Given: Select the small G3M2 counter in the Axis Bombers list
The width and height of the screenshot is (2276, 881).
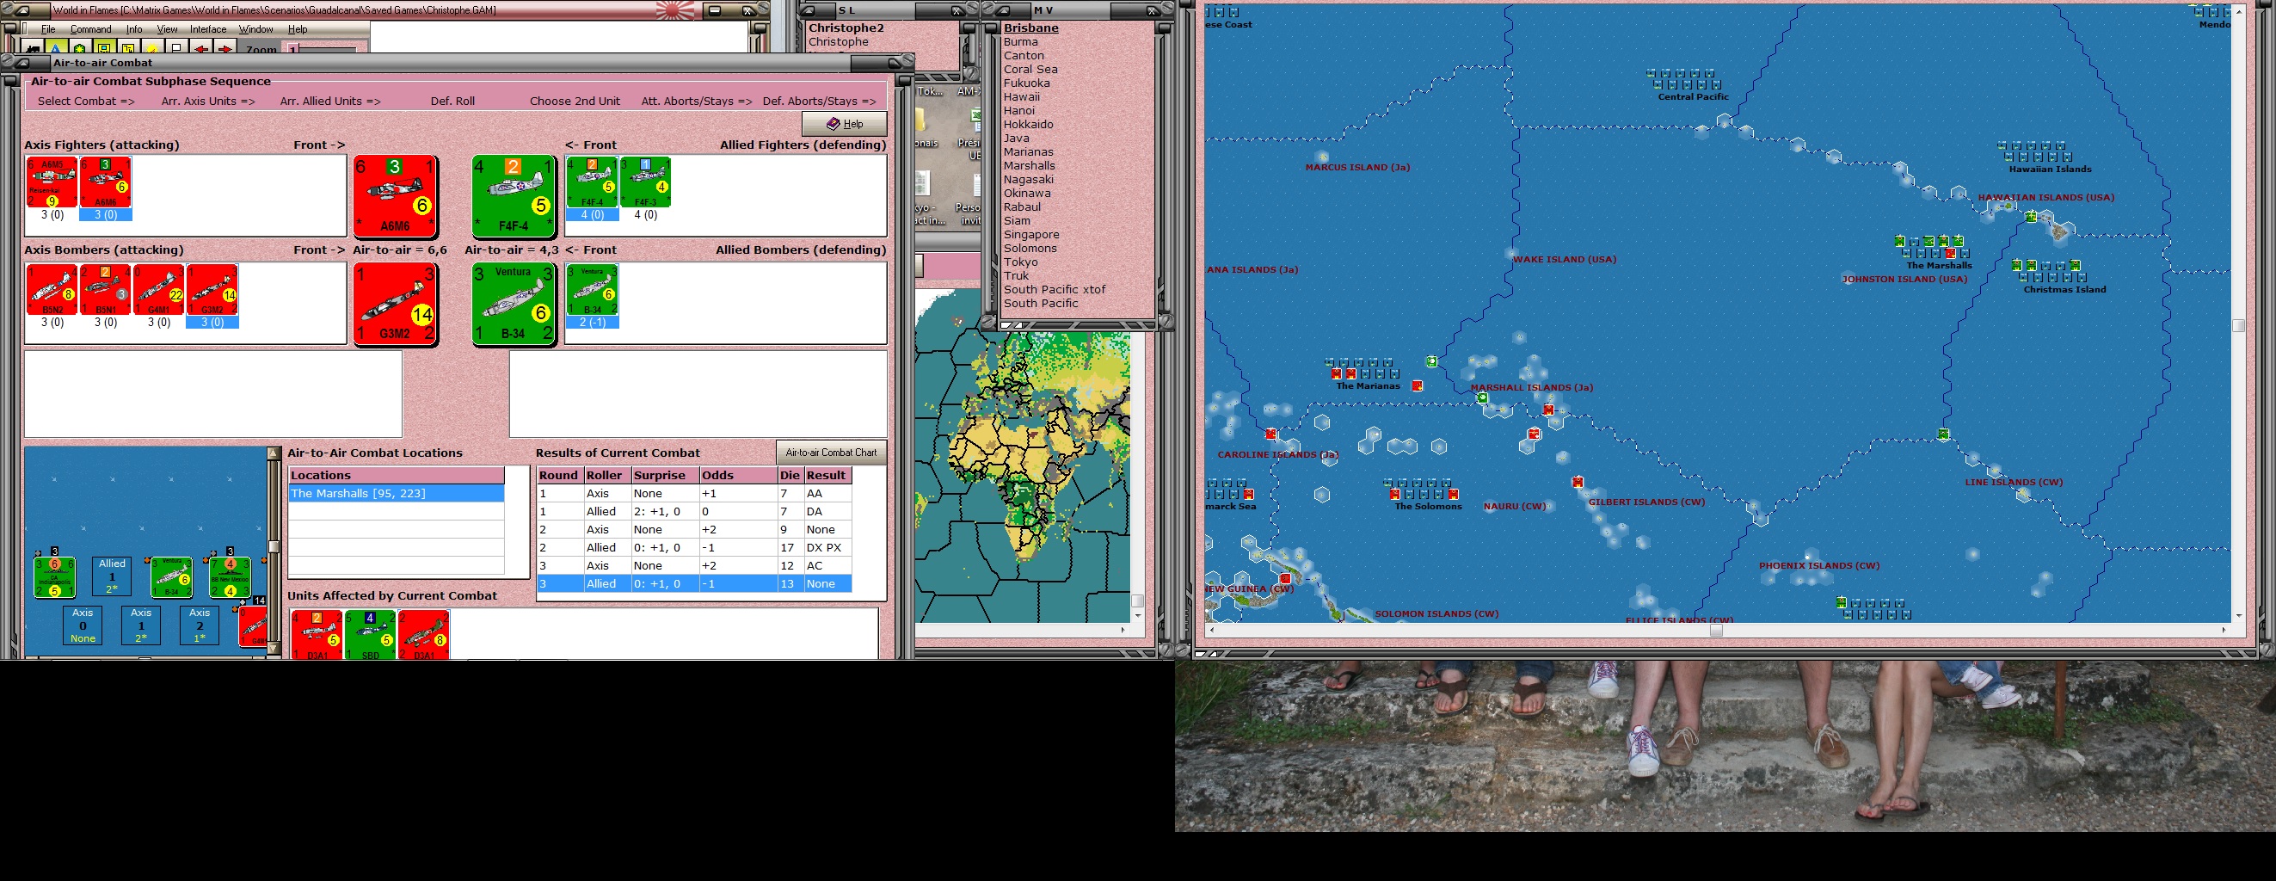Looking at the screenshot, I should (212, 290).
